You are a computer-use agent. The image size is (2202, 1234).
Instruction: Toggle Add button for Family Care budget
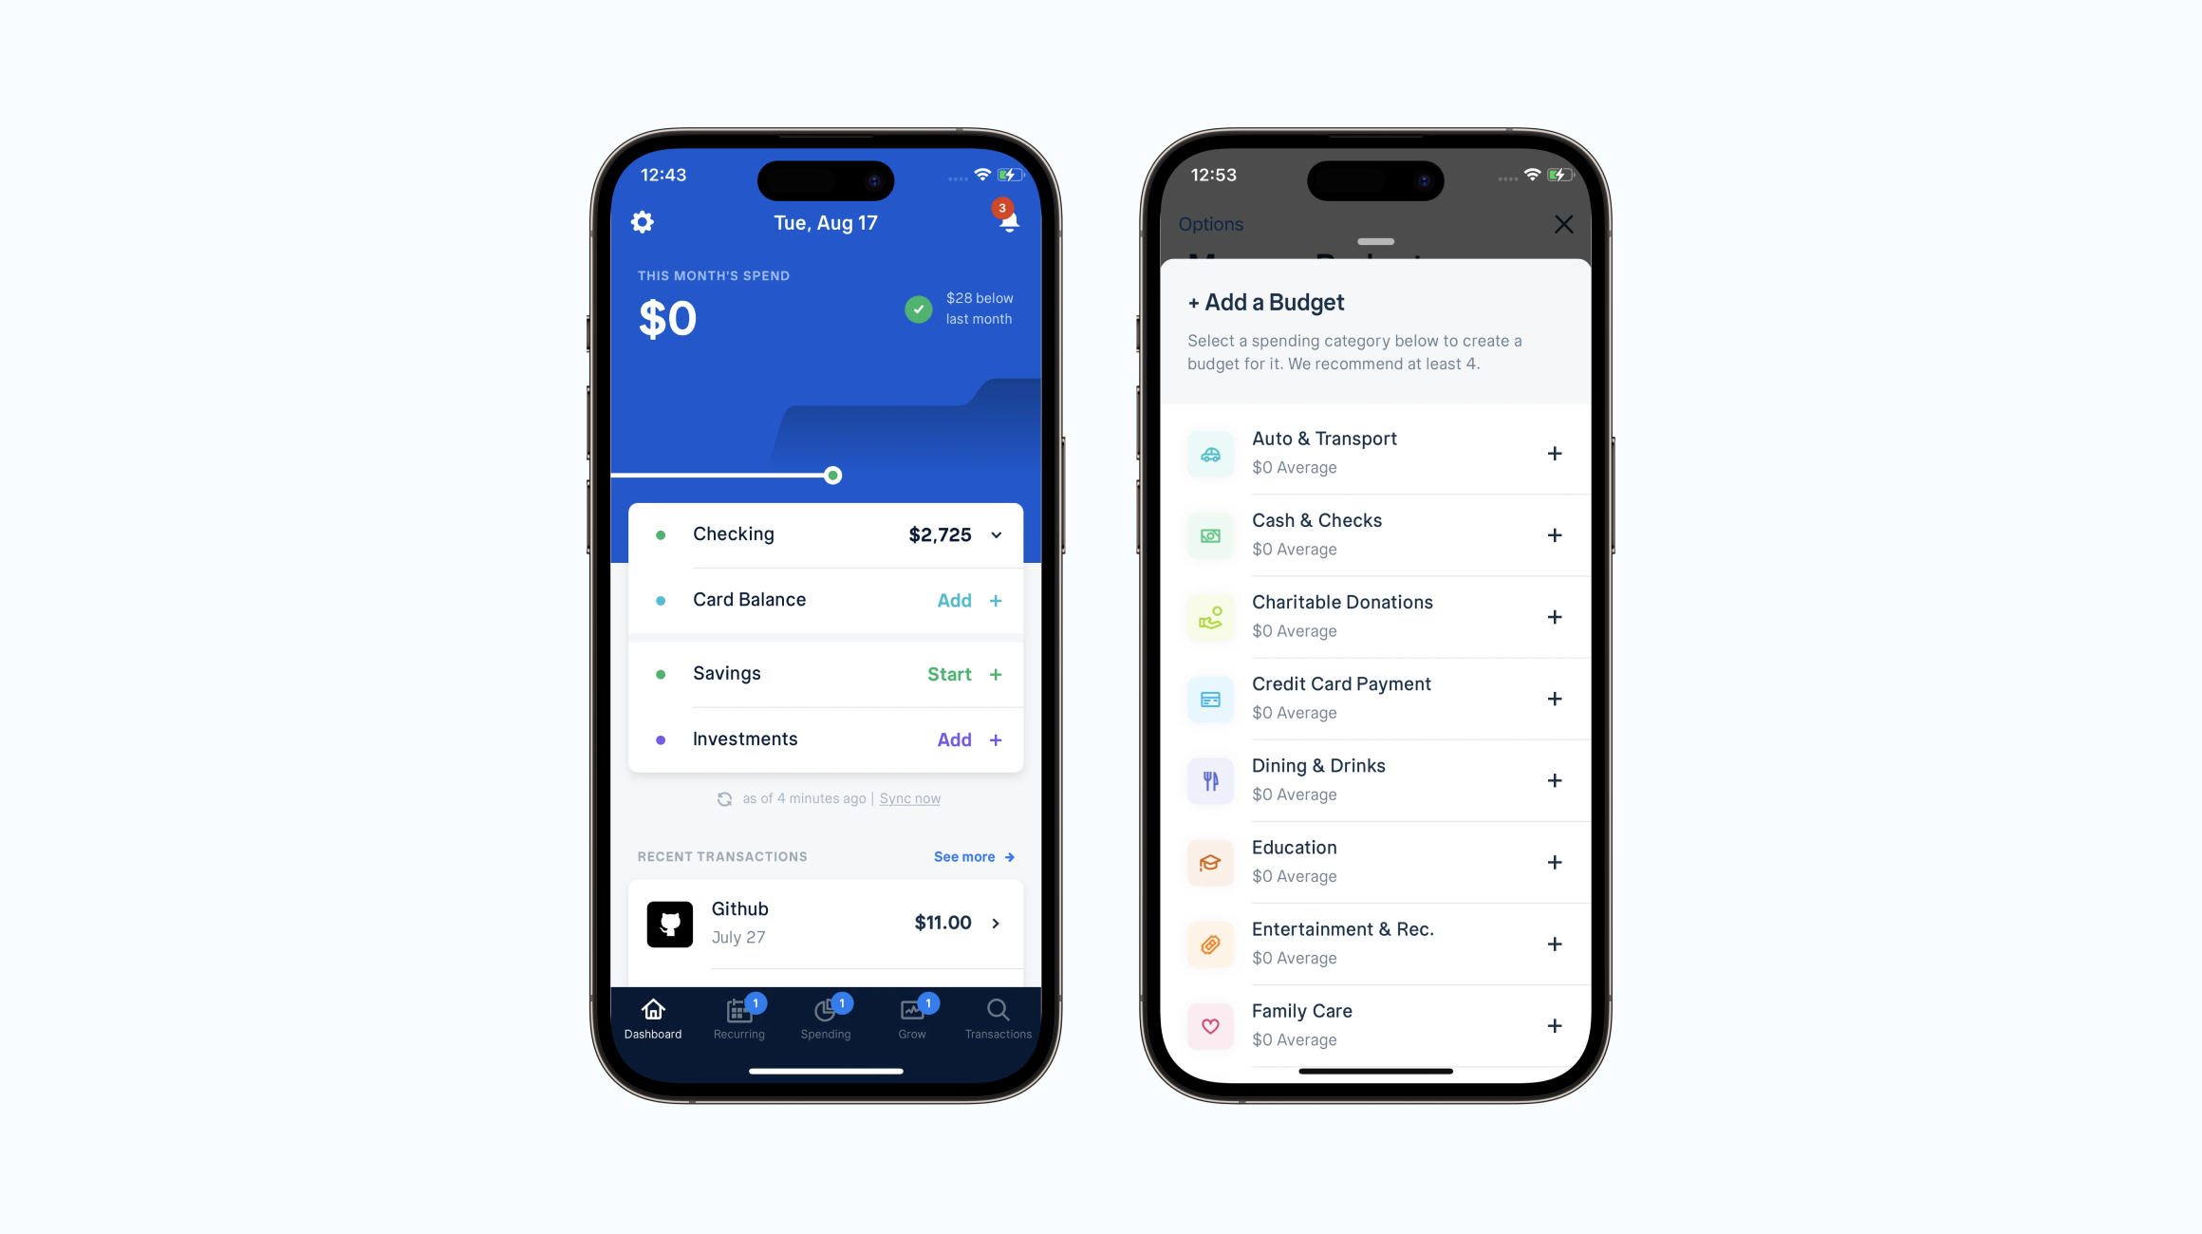pyautogui.click(x=1553, y=1025)
